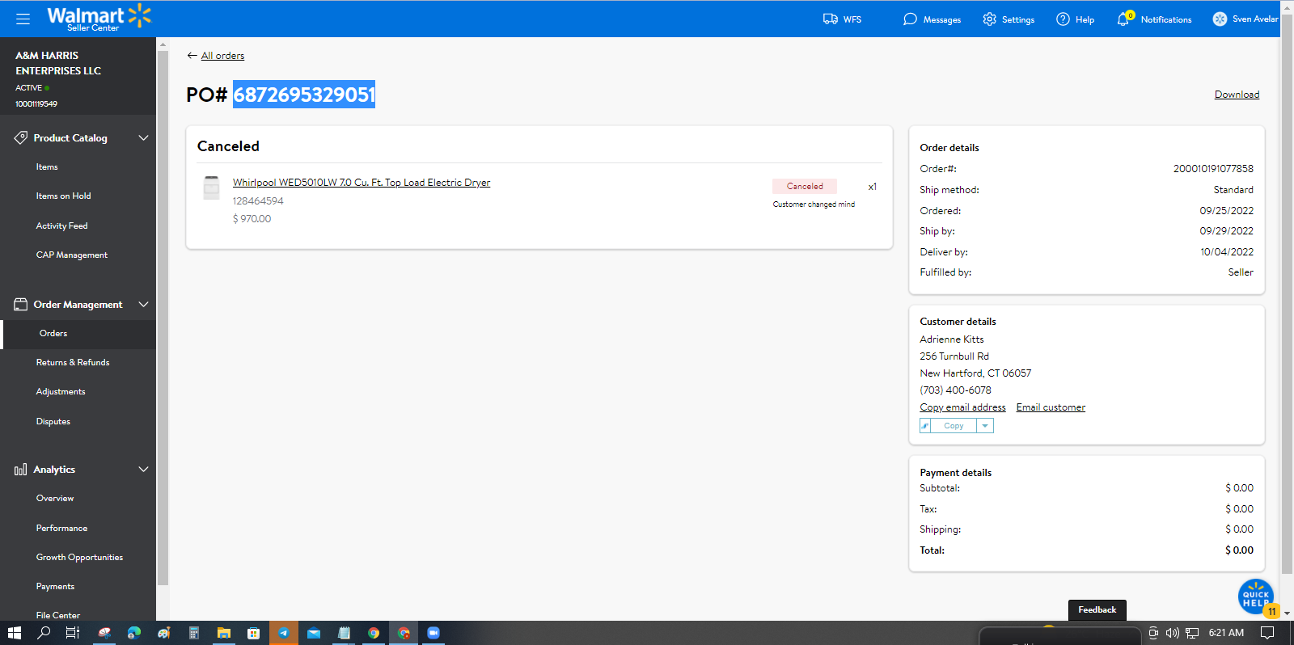Click order number 200010191077858
Viewport: 1294px width, 645px height.
[x=1213, y=169]
